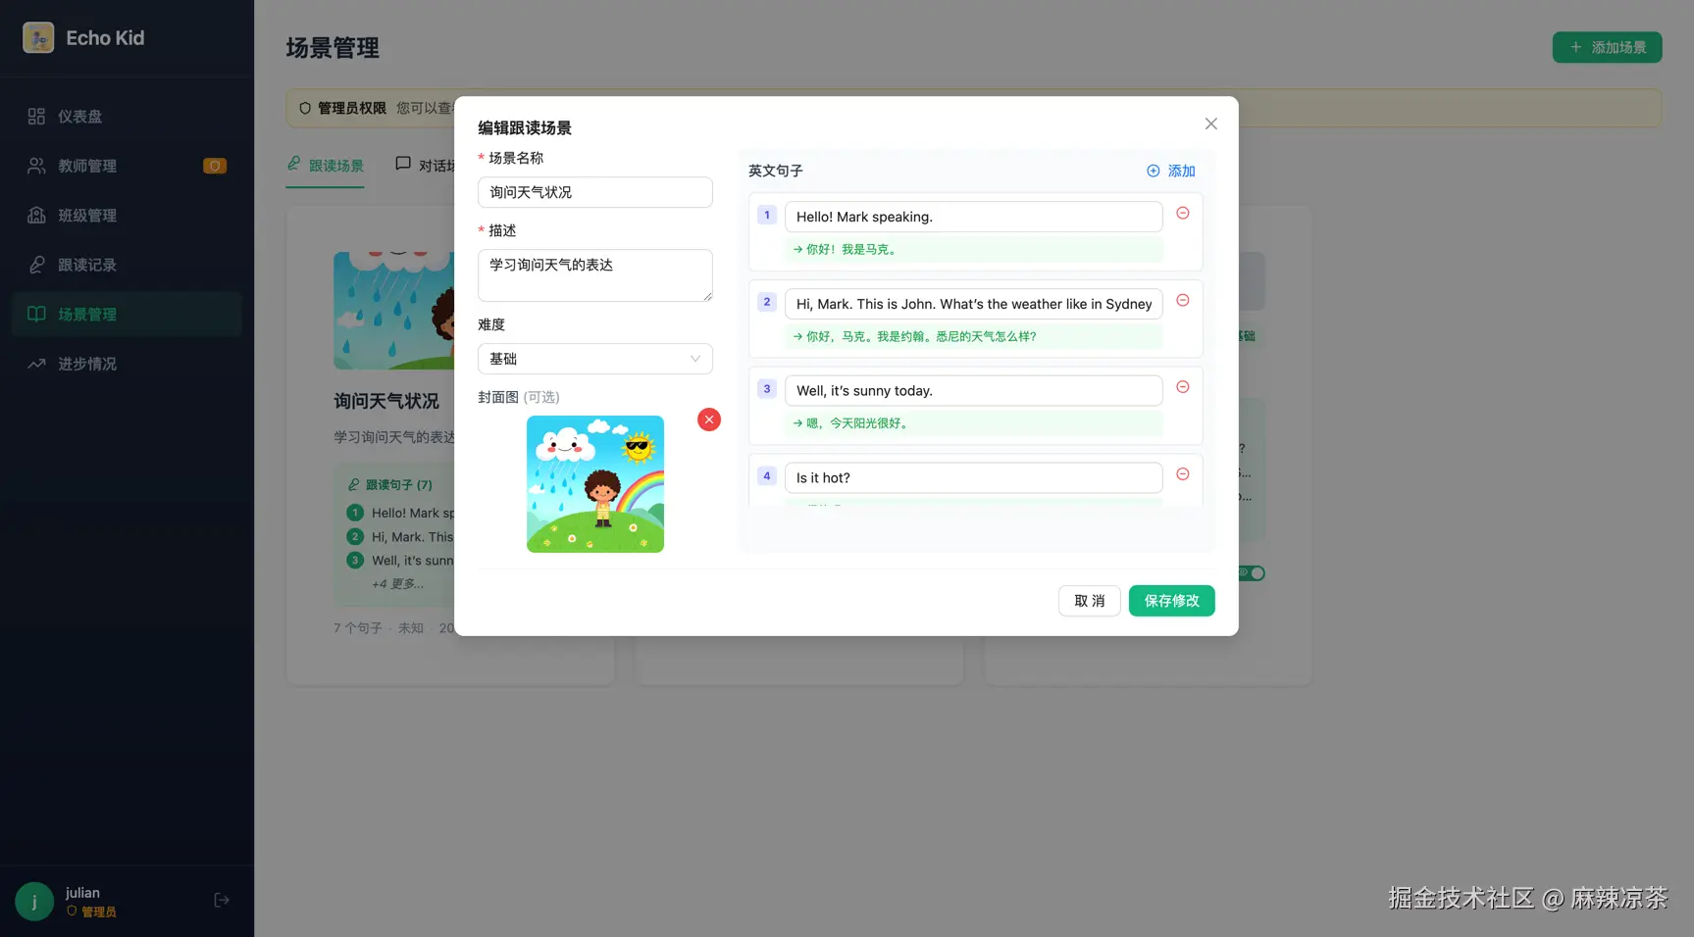
Task: Click the logout icon next to julian
Action: (x=221, y=899)
